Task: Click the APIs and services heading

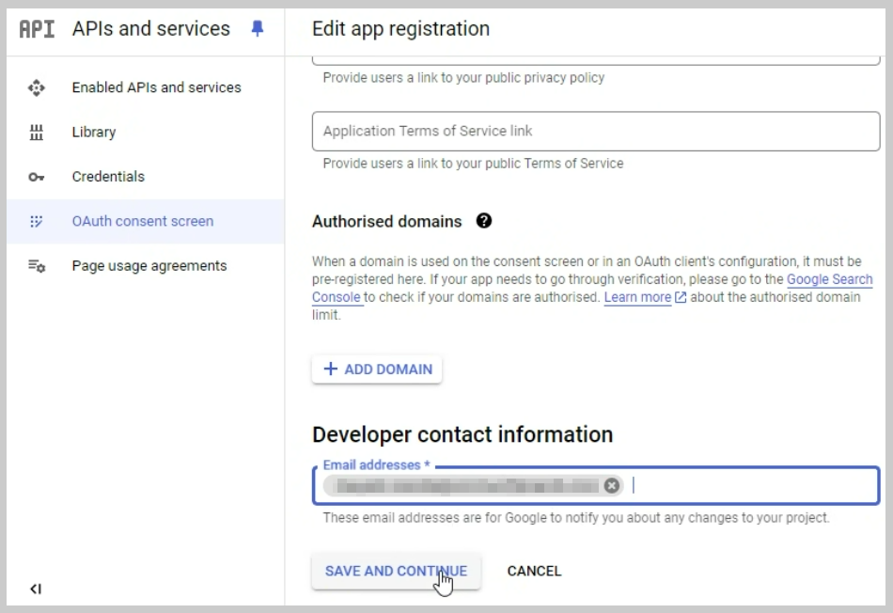Action: pos(151,28)
